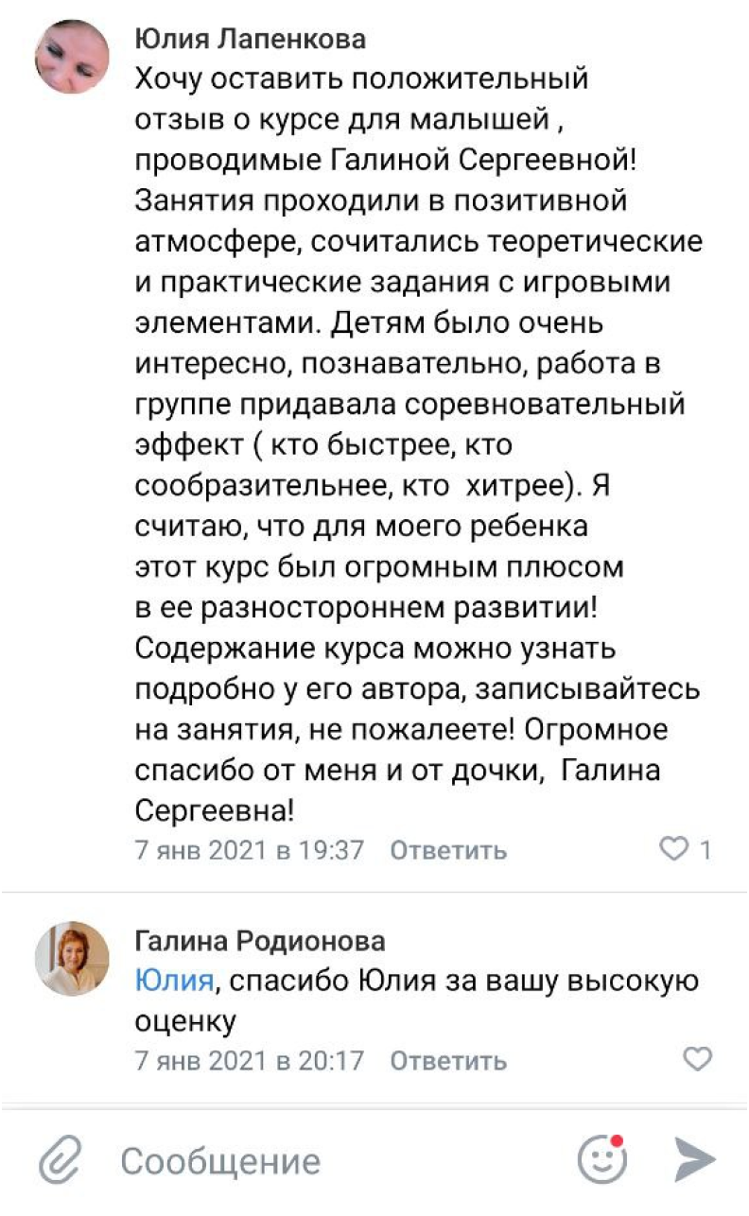Toggle the heart on Галина Родионова's reply
This screenshot has width=749, height=1216.
[x=697, y=1059]
